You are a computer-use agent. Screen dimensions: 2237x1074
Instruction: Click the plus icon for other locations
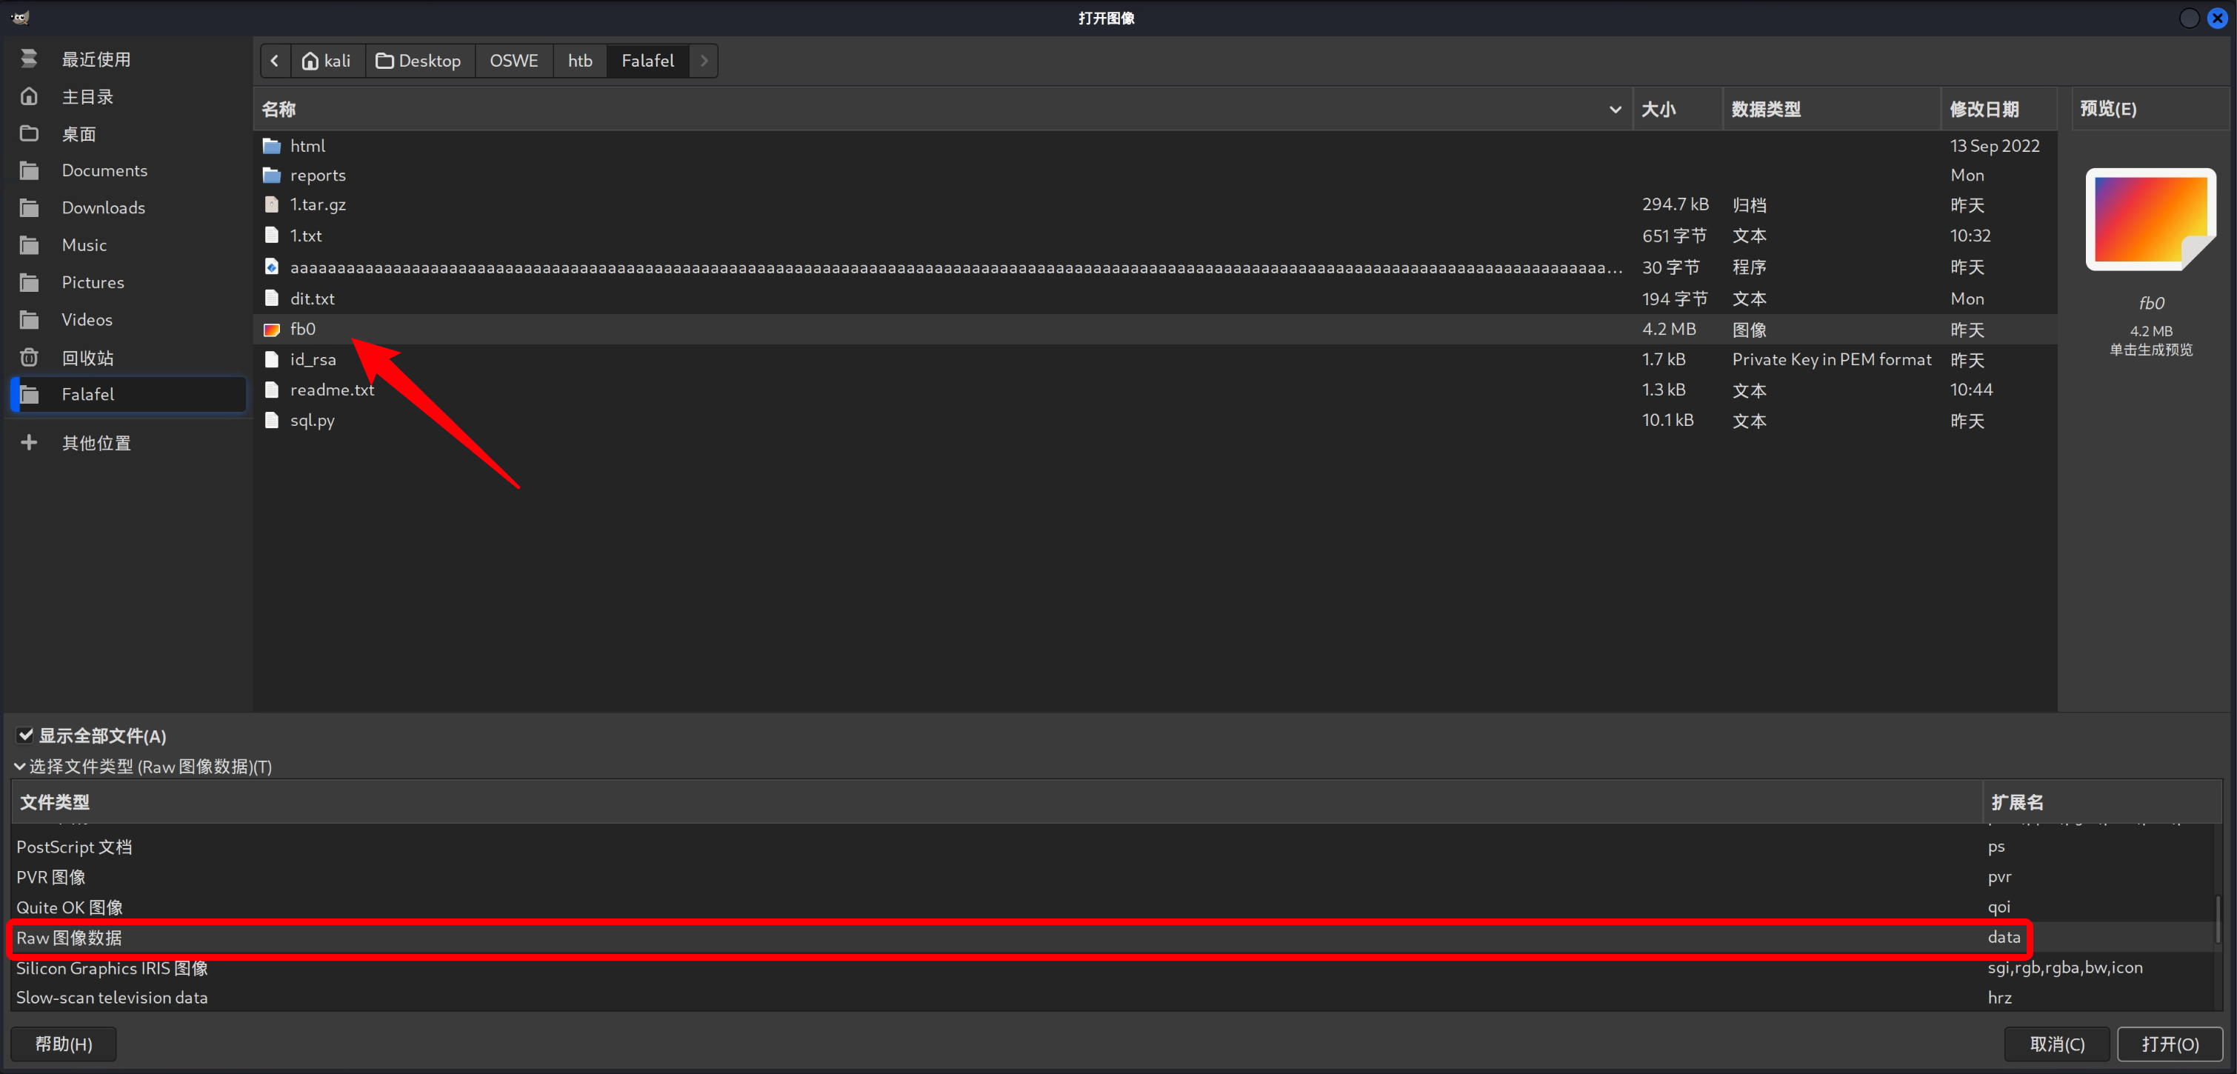pyautogui.click(x=30, y=443)
